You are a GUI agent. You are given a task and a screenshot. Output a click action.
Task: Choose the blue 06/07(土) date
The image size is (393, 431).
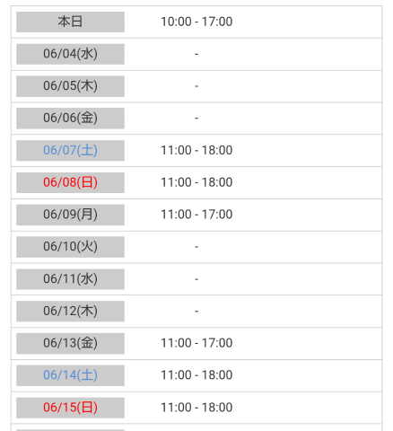pos(70,150)
